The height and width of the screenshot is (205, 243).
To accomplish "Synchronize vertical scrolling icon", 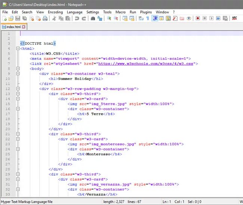I will click(x=125, y=18).
